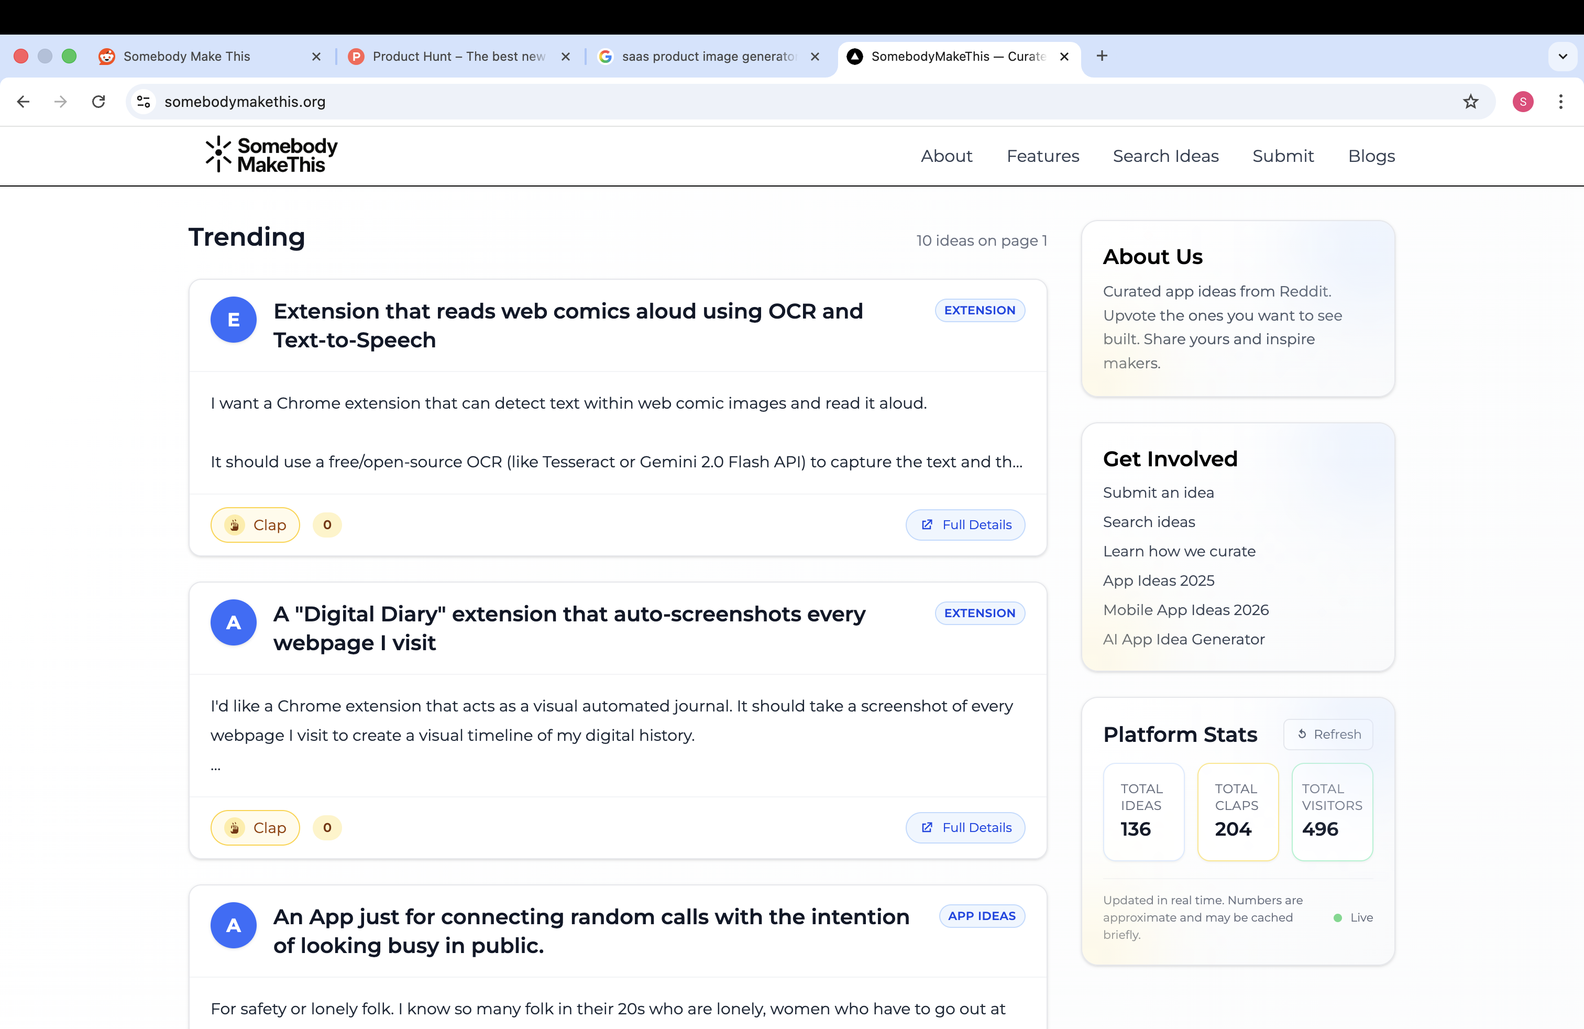Click the site information icon in the address bar
Screen dimensions: 1584x1029
[143, 101]
